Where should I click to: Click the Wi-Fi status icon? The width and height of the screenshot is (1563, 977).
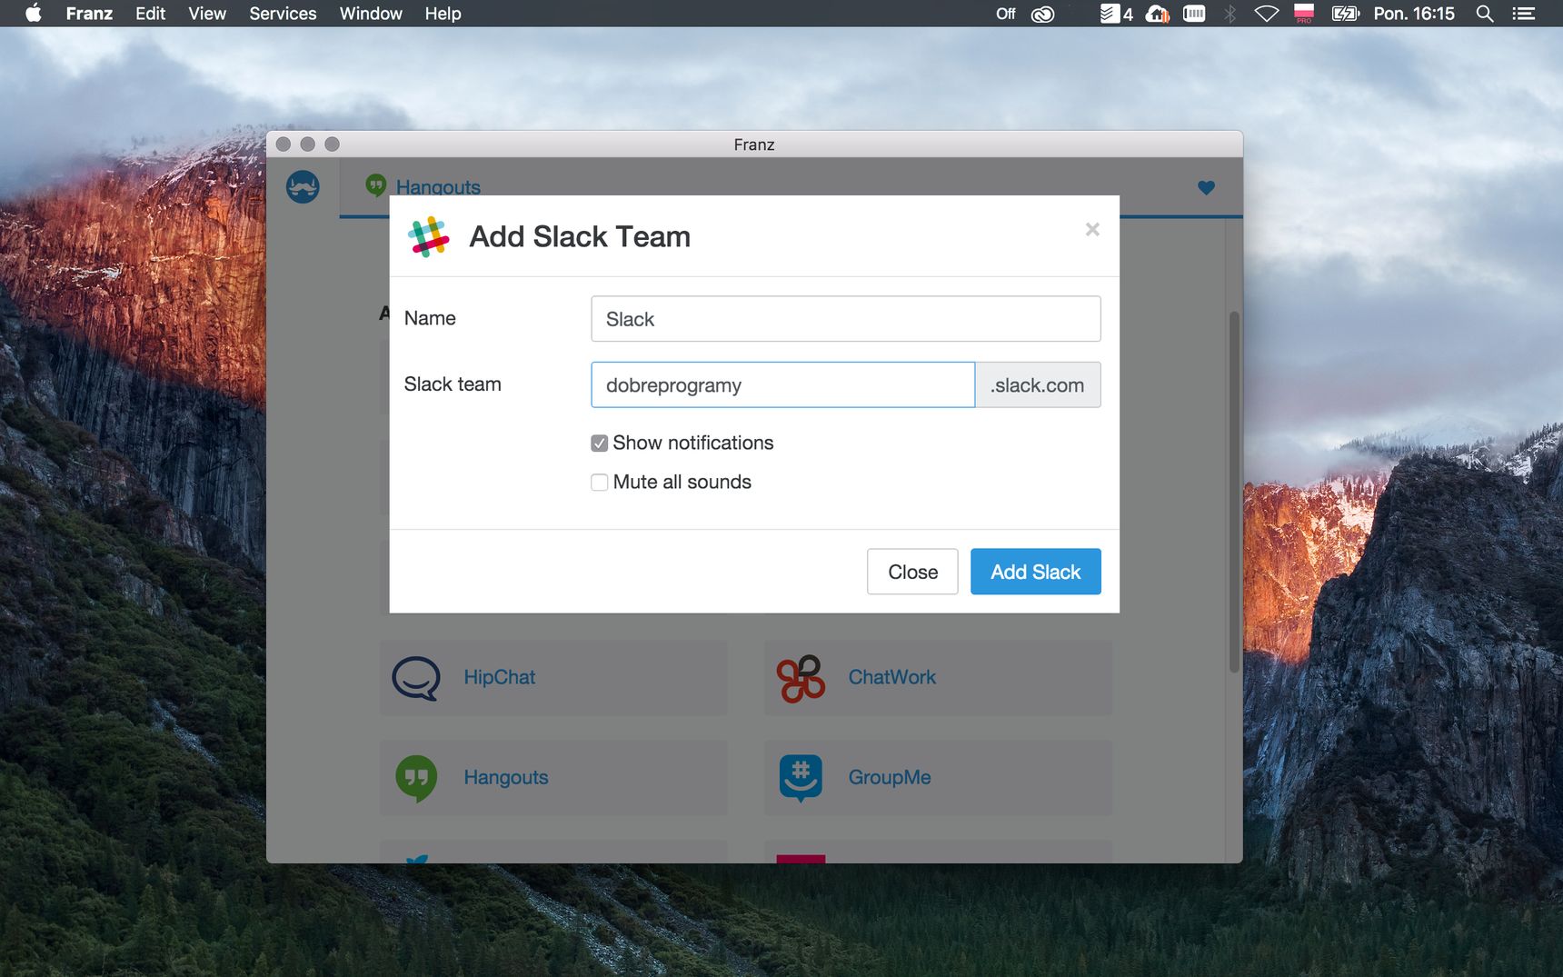[1267, 14]
